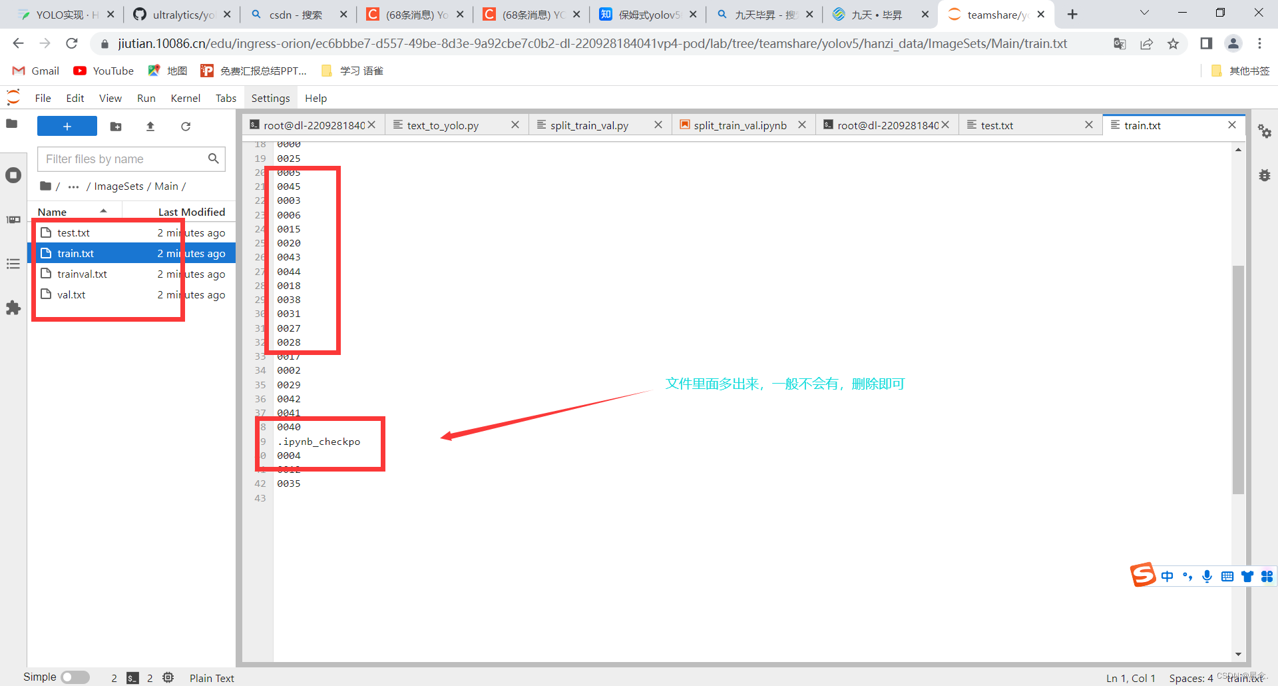The height and width of the screenshot is (686, 1278).
Task: Open the Edit menu
Action: coord(75,98)
